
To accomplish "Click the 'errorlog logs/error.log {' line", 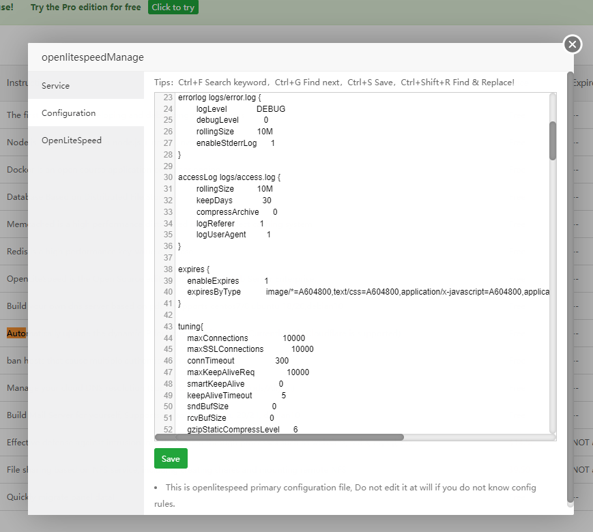I will tap(219, 97).
